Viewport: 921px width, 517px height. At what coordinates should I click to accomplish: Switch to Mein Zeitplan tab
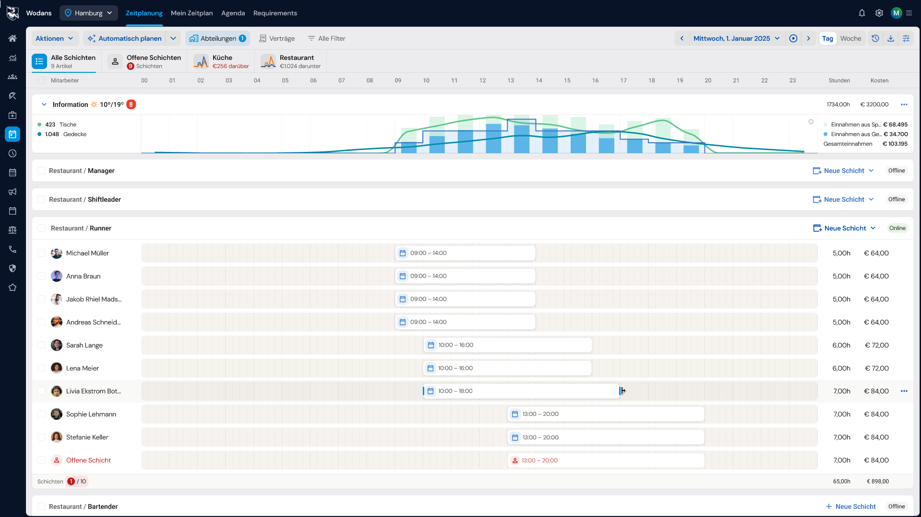click(192, 13)
